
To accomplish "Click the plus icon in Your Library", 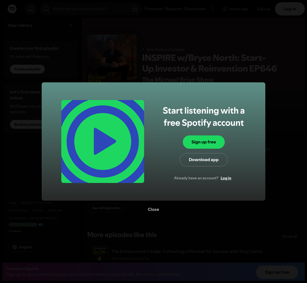I will (x=71, y=25).
